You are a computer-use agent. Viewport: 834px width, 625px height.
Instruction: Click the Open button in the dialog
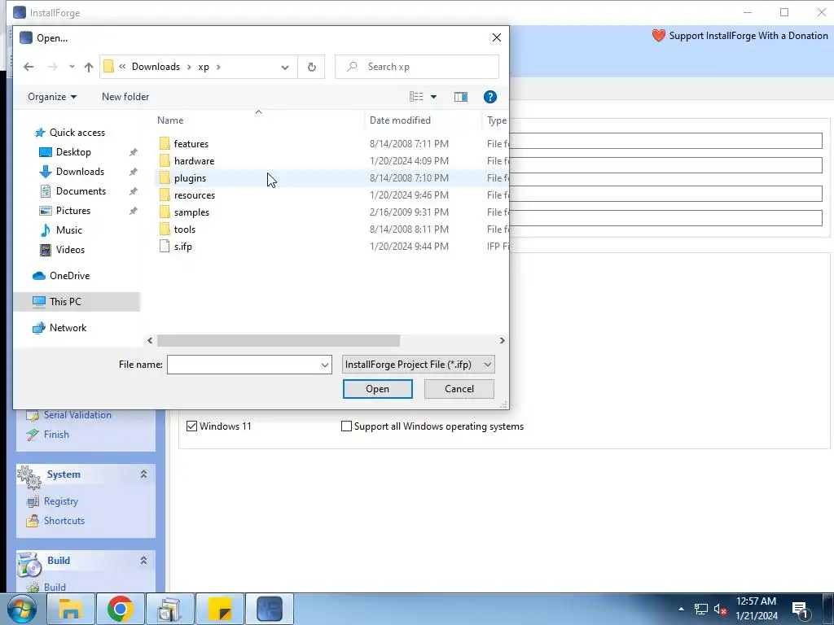click(378, 389)
